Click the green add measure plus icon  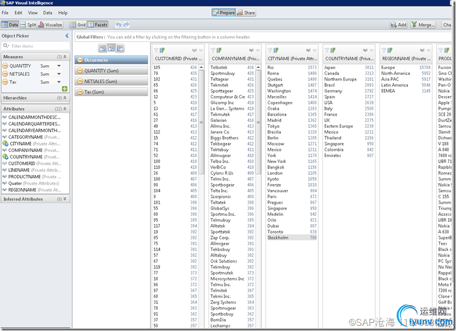point(64,89)
